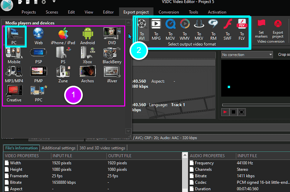The image size is (290, 192).
Task: Select the PC device profile
Action: (14, 36)
